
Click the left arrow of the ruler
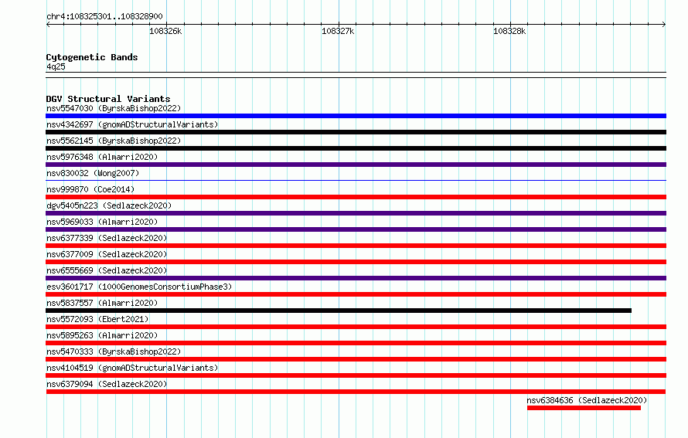[x=48, y=24]
